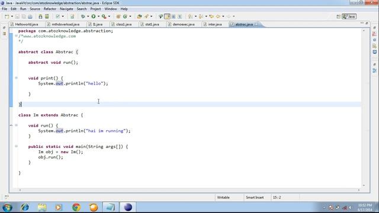Maximize the editor area
The width and height of the screenshot is (379, 213).
(x=367, y=23)
